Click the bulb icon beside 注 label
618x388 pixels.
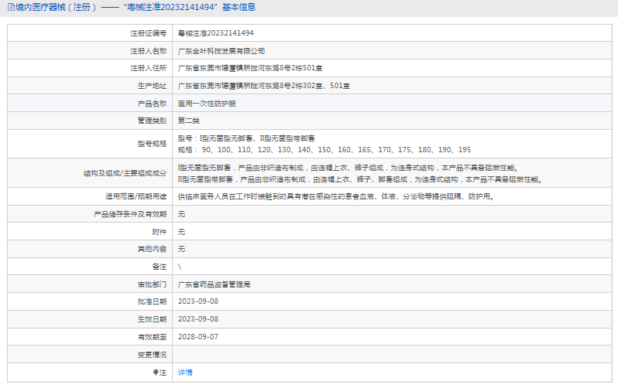[156, 373]
